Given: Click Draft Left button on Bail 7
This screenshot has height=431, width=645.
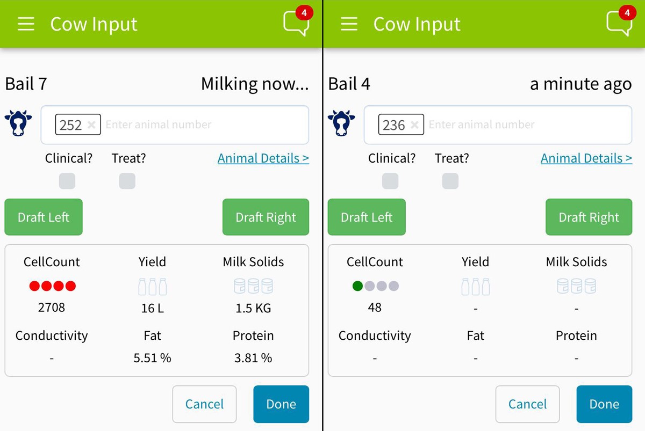Looking at the screenshot, I should pos(44,217).
